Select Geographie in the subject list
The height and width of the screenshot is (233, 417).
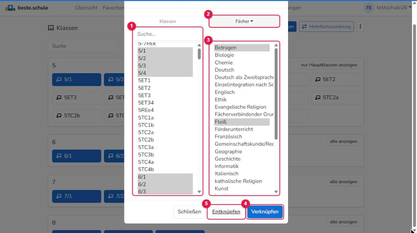click(242, 152)
